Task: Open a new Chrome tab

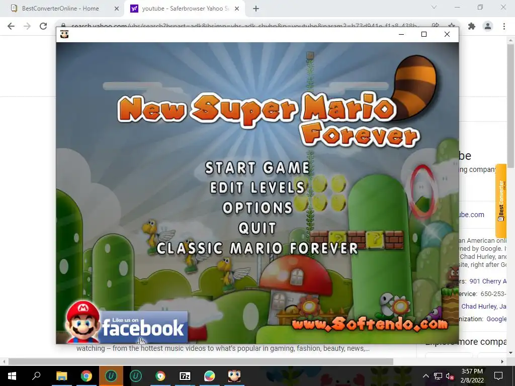Action: [x=256, y=9]
